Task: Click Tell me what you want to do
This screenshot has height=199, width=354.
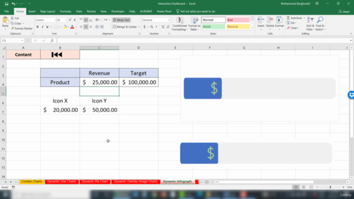Action: tap(195, 11)
